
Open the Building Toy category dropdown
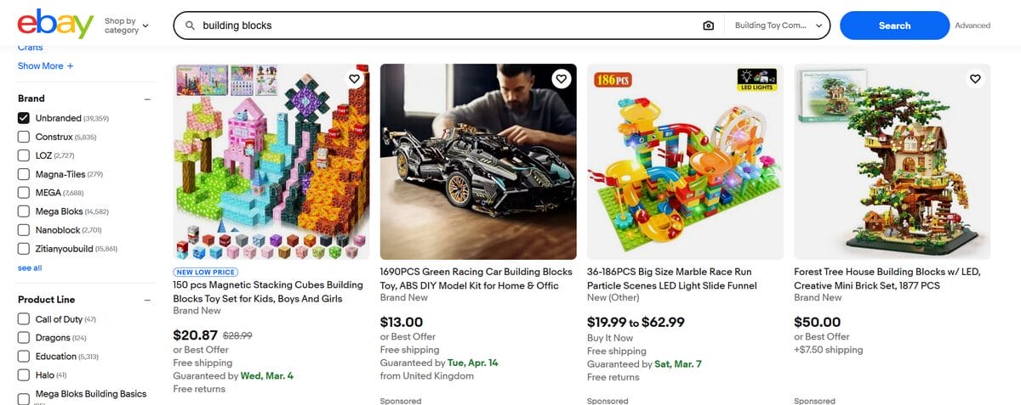[x=779, y=25]
